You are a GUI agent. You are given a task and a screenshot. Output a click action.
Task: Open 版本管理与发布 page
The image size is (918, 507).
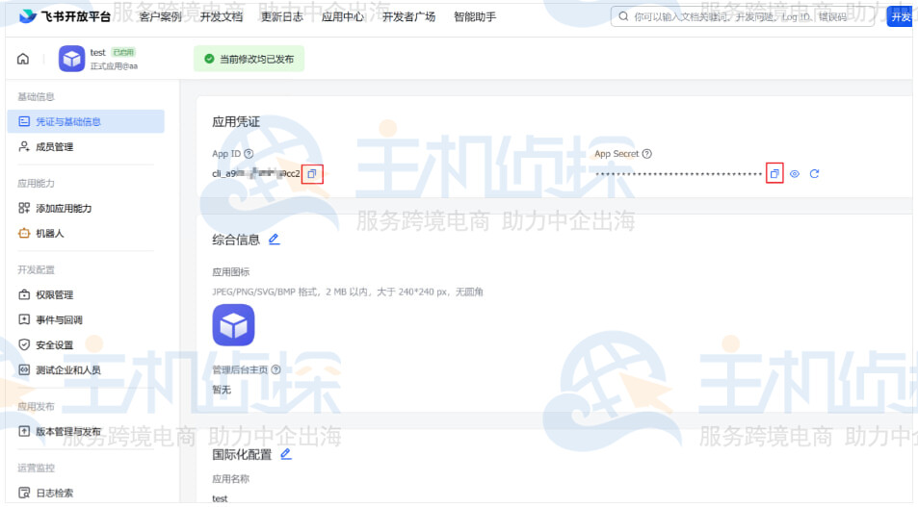67,432
